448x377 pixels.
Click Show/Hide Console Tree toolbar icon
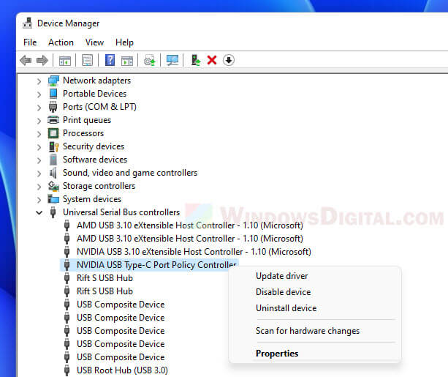(65, 61)
